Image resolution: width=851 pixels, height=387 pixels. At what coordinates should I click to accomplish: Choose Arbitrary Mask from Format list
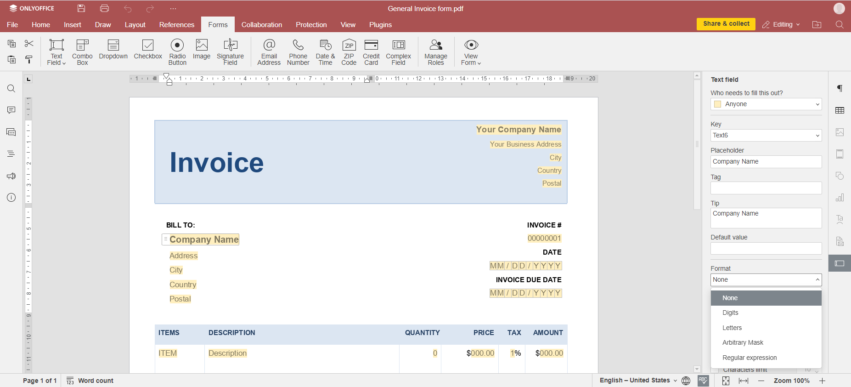(743, 342)
